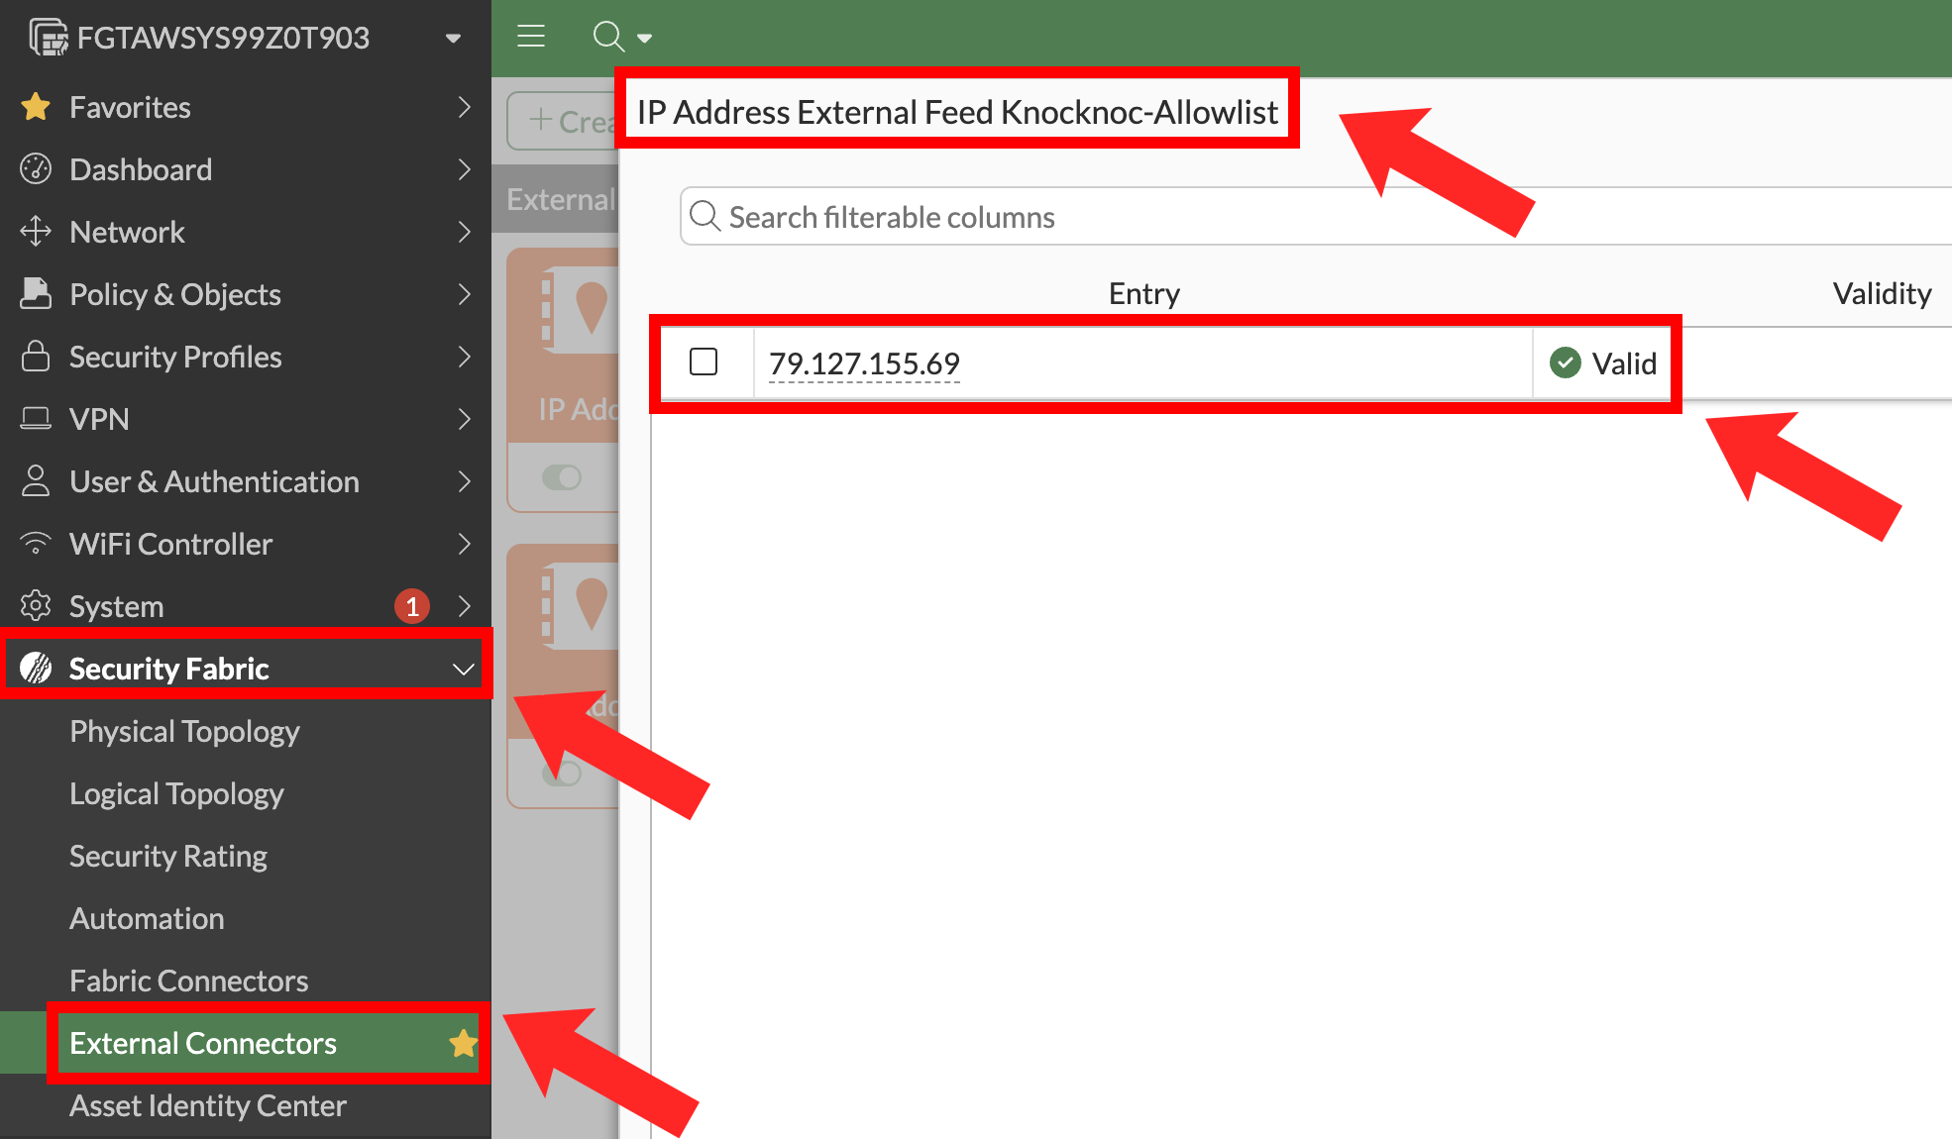This screenshot has height=1139, width=1952.
Task: Expand the Policy & Objects chevron
Action: coord(464,294)
